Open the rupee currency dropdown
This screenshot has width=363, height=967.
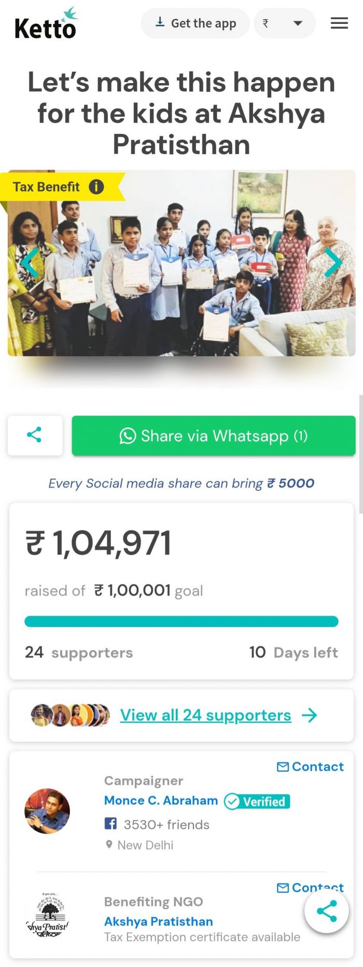(x=284, y=23)
